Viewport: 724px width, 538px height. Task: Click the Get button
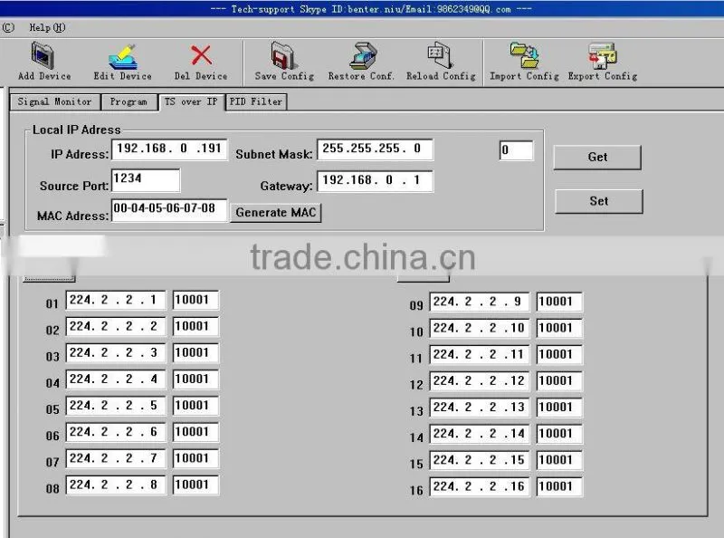point(597,158)
